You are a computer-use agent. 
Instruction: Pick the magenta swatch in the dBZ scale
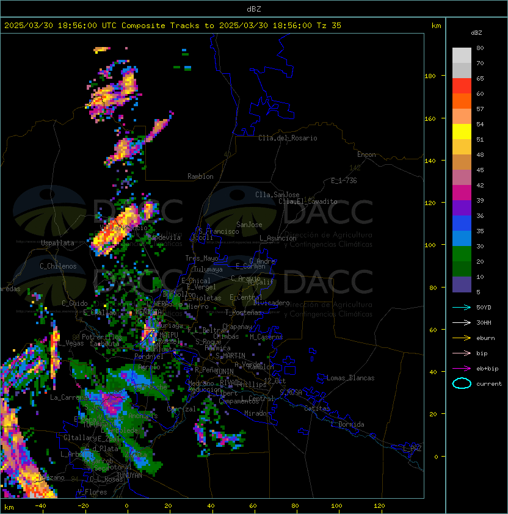pyautogui.click(x=462, y=193)
